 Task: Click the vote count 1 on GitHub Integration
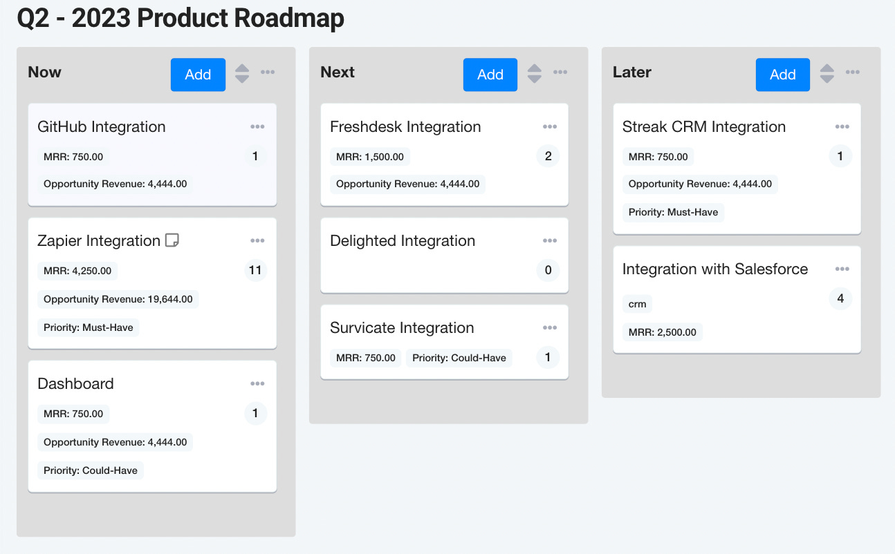[x=255, y=156]
